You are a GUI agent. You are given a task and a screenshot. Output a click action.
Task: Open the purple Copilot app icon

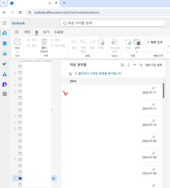5,84
